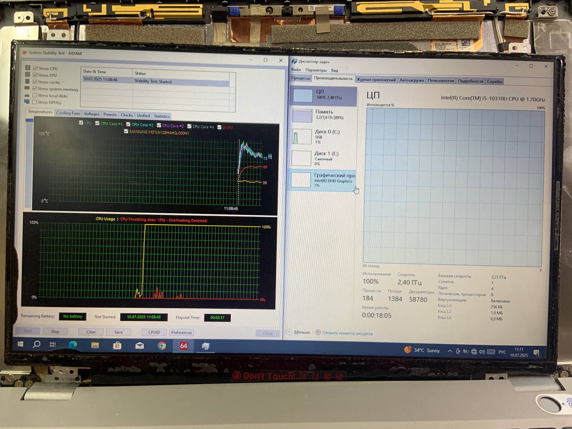Switch to the Cooling Fans tab
This screenshot has height=429, width=572.
click(68, 113)
